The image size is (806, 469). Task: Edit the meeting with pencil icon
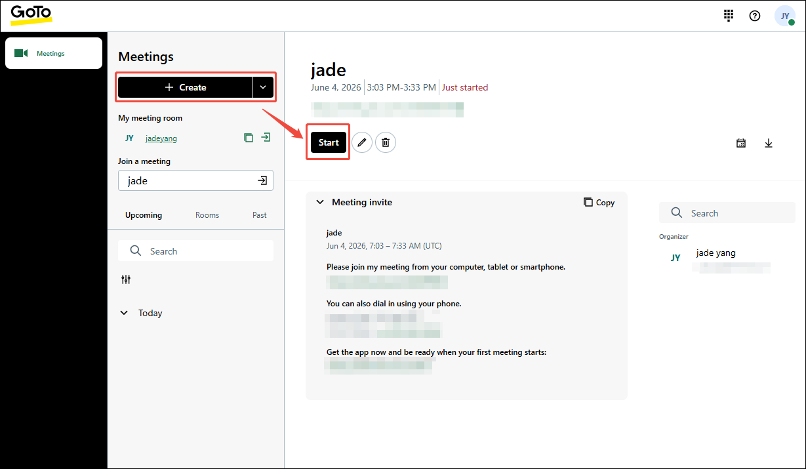(x=362, y=142)
